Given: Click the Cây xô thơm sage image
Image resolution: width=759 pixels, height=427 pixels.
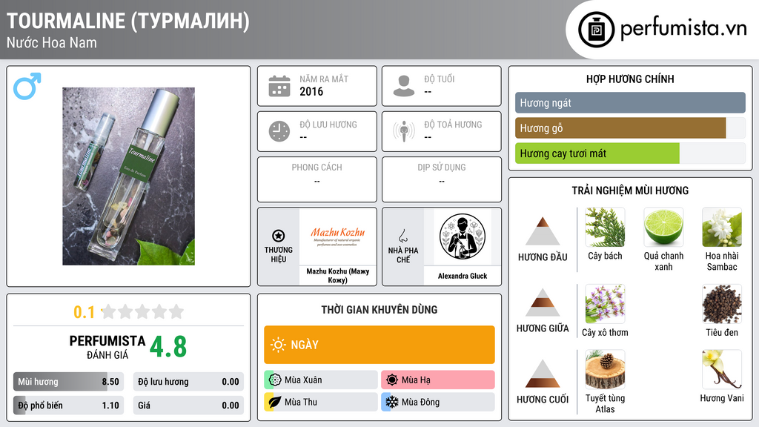Looking at the screenshot, I should [605, 304].
